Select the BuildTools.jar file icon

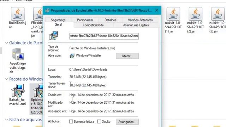pyautogui.click(x=18, y=14)
